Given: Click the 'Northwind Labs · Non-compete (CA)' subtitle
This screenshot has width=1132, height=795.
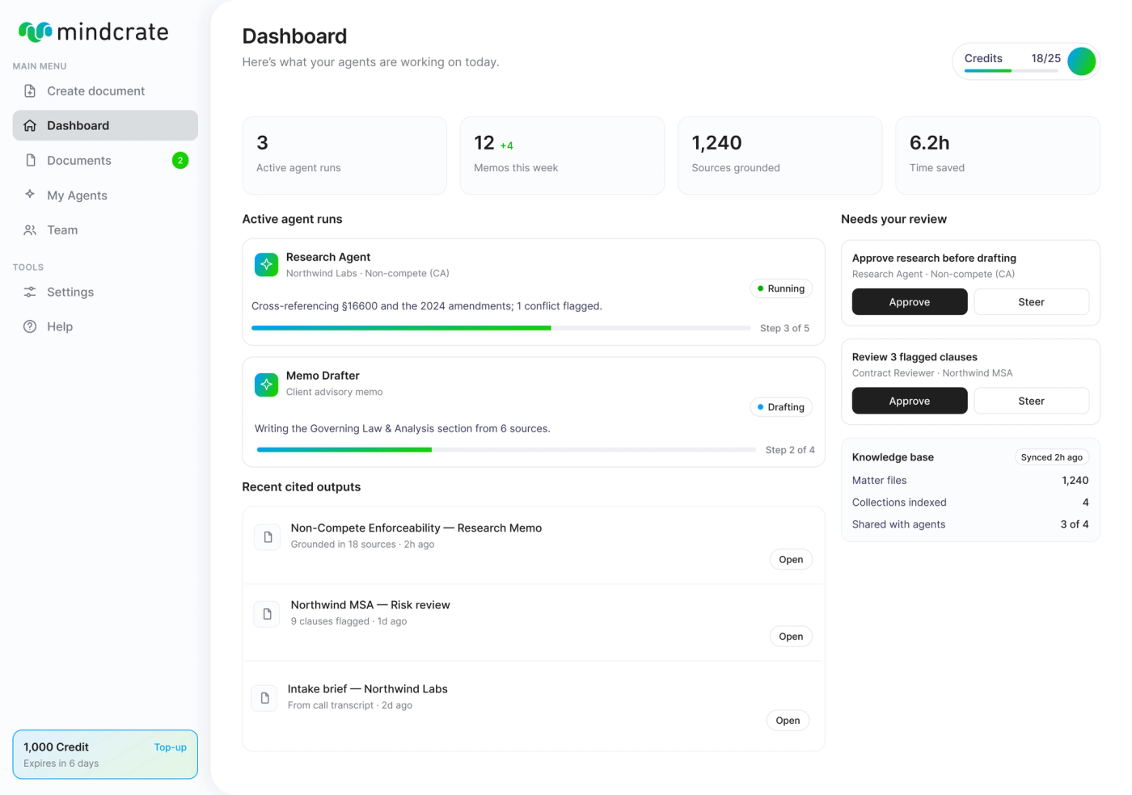Looking at the screenshot, I should [x=368, y=274].
